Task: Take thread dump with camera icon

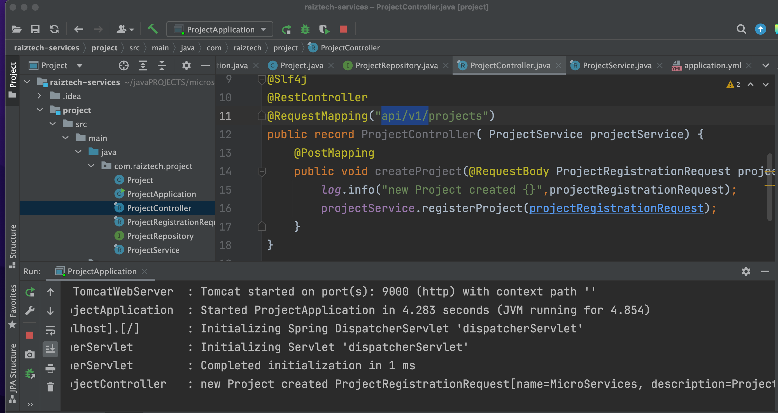Action: tap(30, 354)
